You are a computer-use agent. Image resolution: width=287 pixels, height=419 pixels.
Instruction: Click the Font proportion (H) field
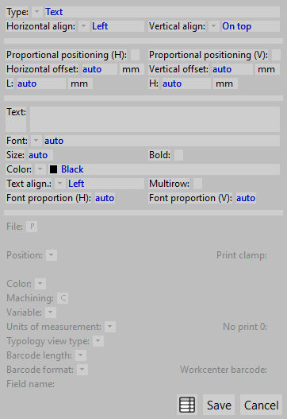105,198
